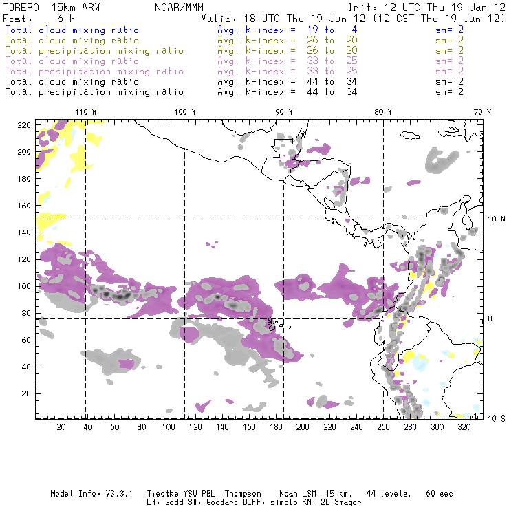This screenshot has width=509, height=509.
Task: Click the black "Total precipitation mixing ratio" legend label
Action: (94, 92)
